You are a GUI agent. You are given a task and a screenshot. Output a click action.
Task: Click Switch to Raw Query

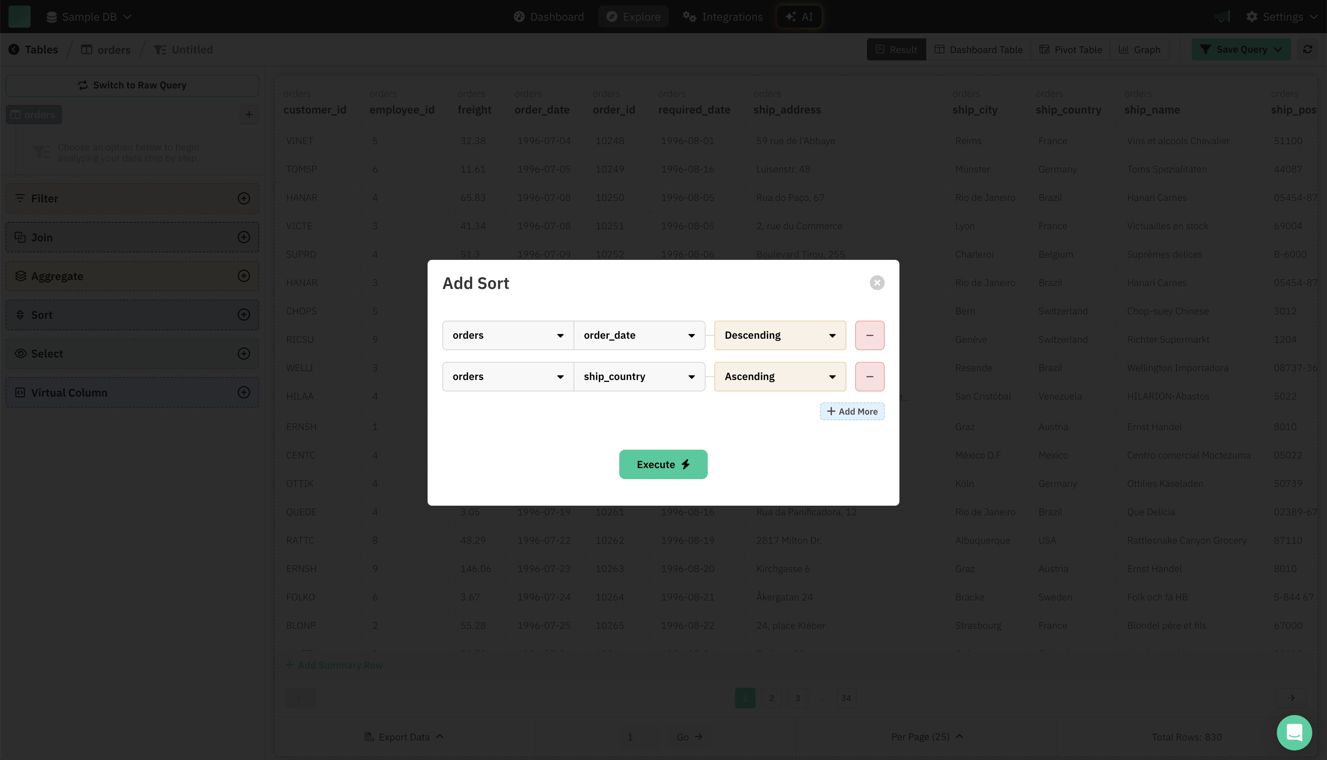point(132,86)
